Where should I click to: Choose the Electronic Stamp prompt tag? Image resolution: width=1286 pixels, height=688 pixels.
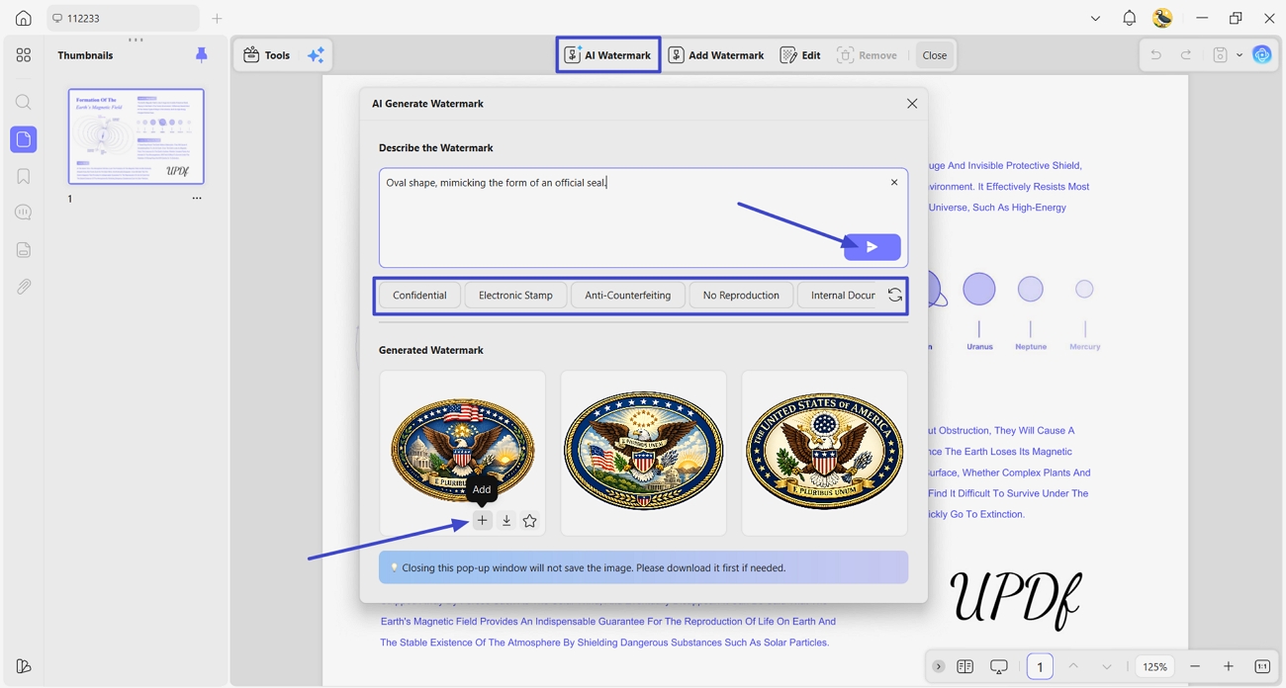point(515,296)
